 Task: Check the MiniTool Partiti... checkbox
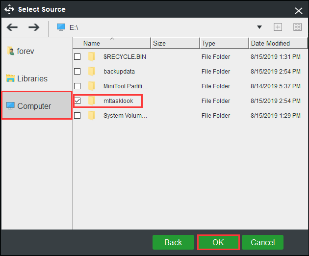(77, 86)
